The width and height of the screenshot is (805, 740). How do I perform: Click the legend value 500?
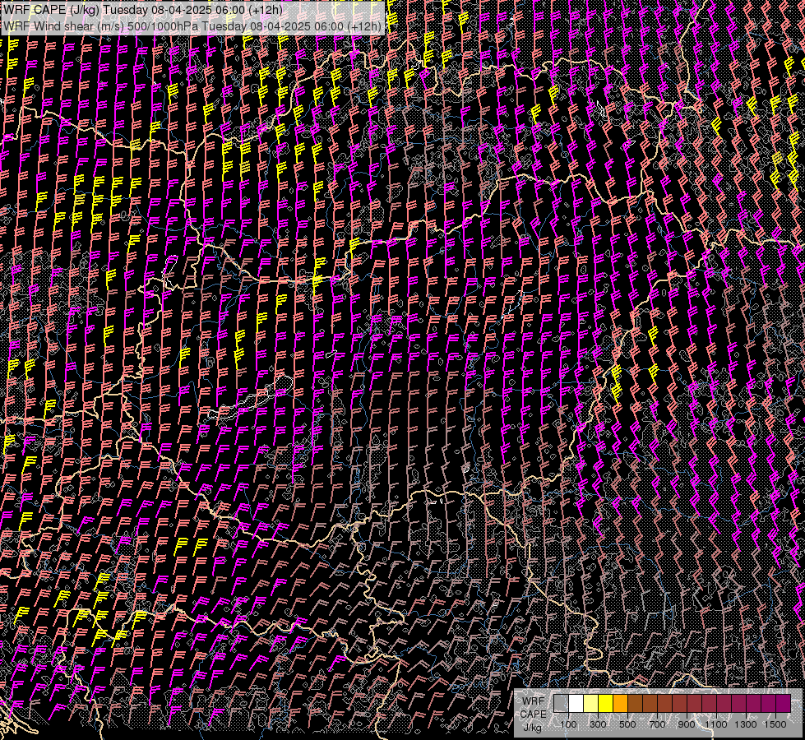coord(627,724)
